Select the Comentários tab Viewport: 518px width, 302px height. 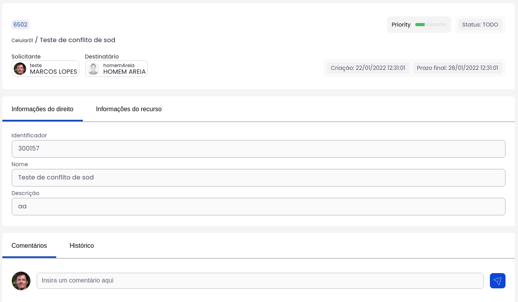(x=29, y=246)
